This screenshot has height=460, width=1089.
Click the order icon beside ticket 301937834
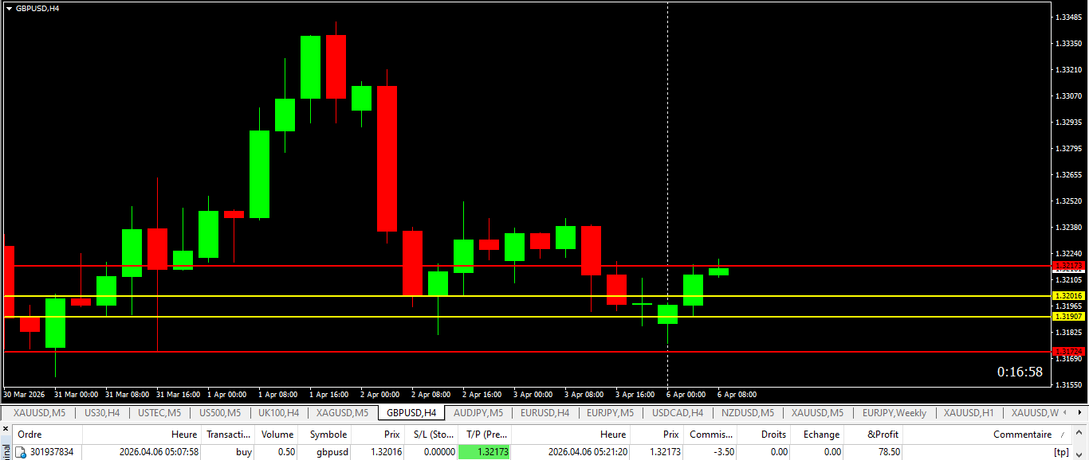21,452
